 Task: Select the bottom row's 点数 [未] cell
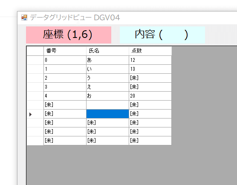tap(150, 141)
